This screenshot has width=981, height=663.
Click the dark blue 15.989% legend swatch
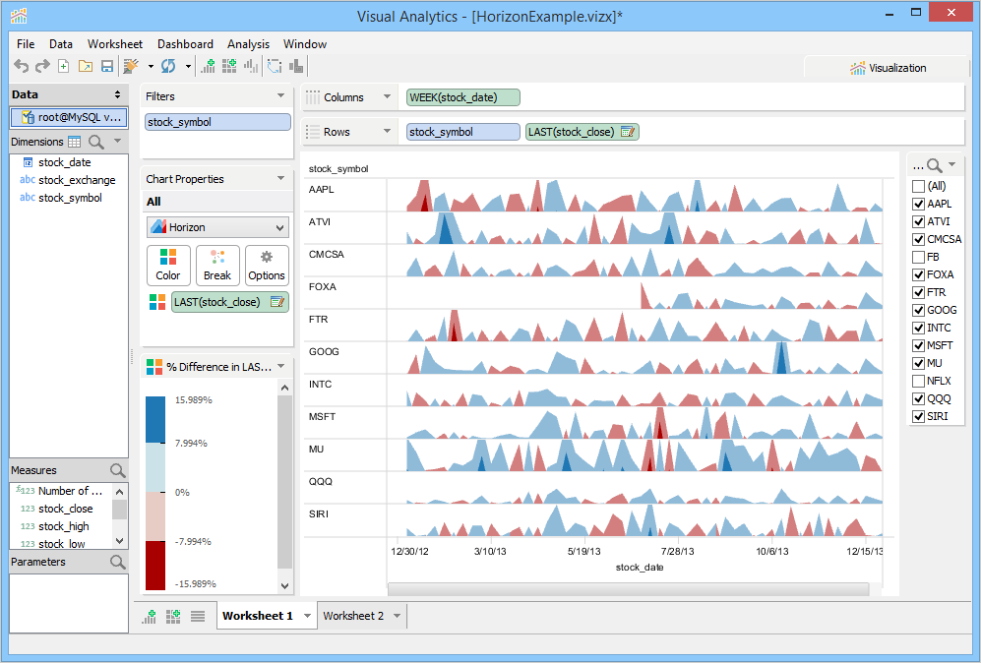click(x=155, y=420)
